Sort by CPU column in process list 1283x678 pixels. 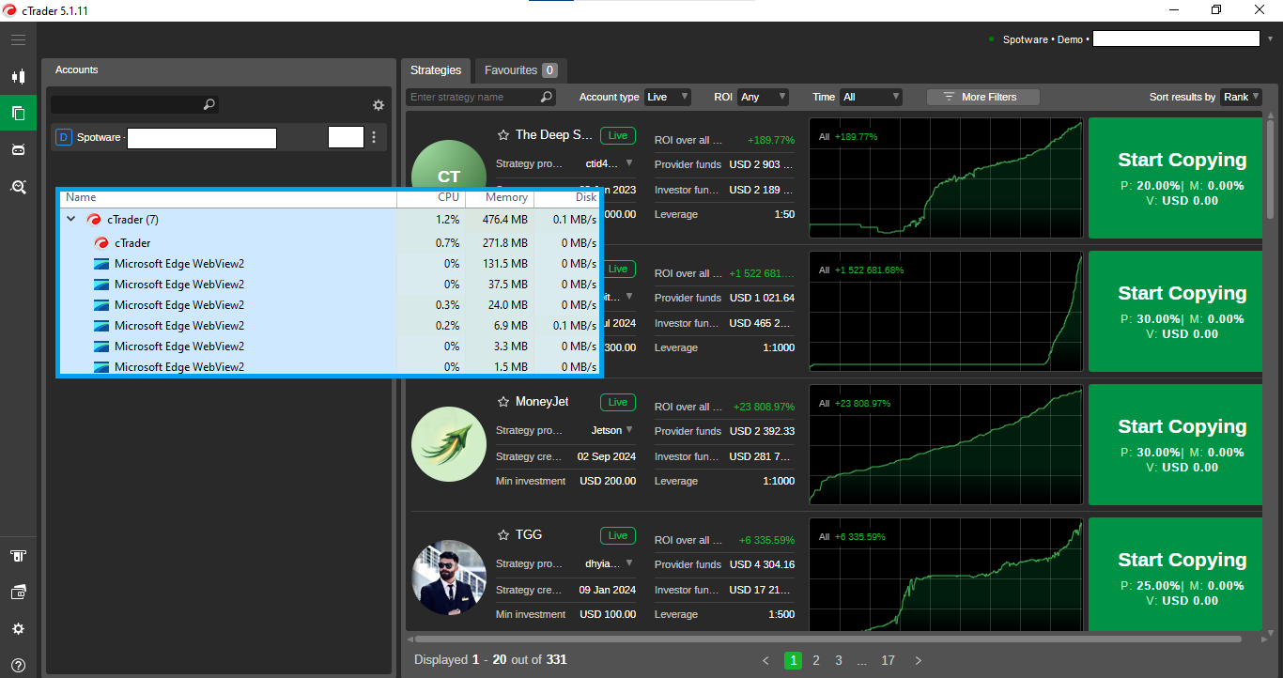tap(431, 198)
